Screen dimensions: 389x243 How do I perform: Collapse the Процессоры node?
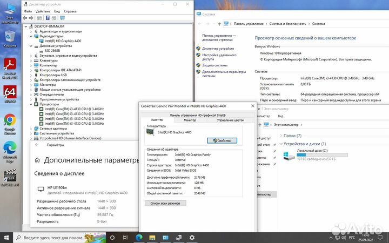click(x=31, y=104)
